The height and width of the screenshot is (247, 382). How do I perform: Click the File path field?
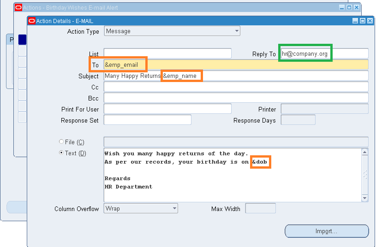[x=236, y=141]
